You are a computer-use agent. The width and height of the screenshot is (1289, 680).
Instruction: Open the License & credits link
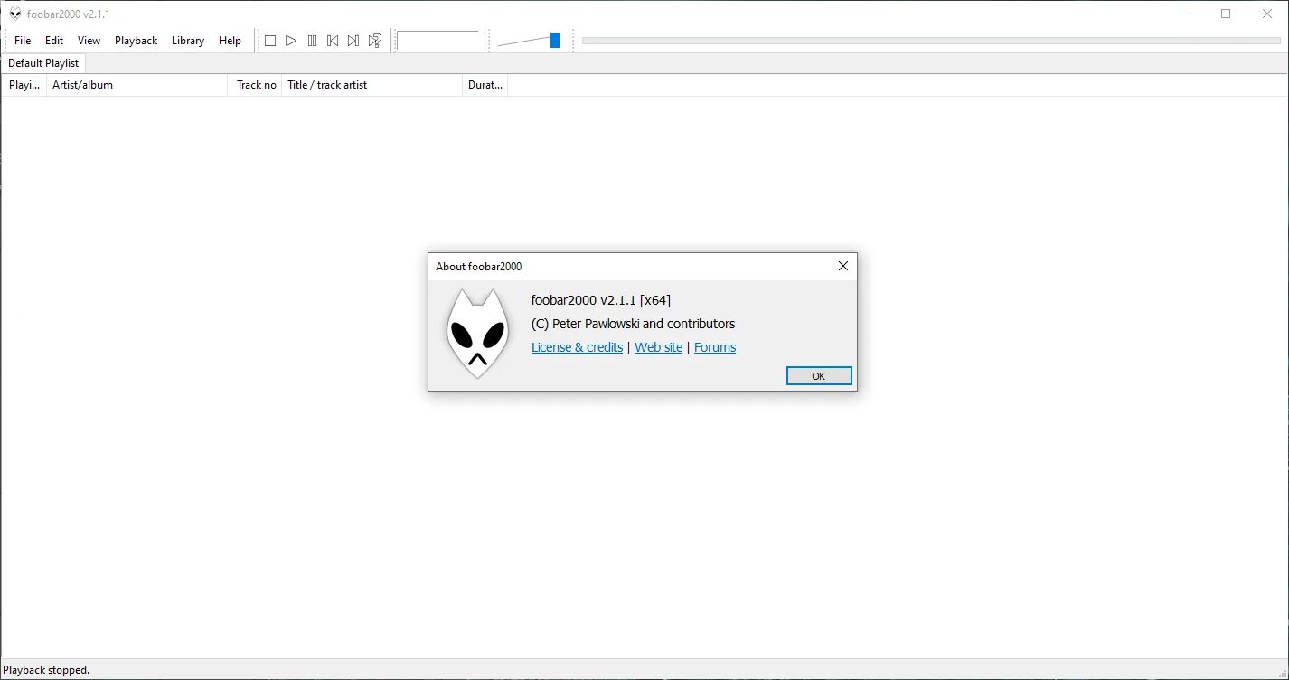pyautogui.click(x=577, y=347)
